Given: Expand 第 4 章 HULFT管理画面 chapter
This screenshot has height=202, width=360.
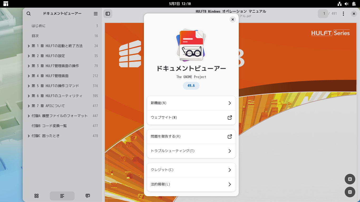Looking at the screenshot, I should (x=28, y=76).
